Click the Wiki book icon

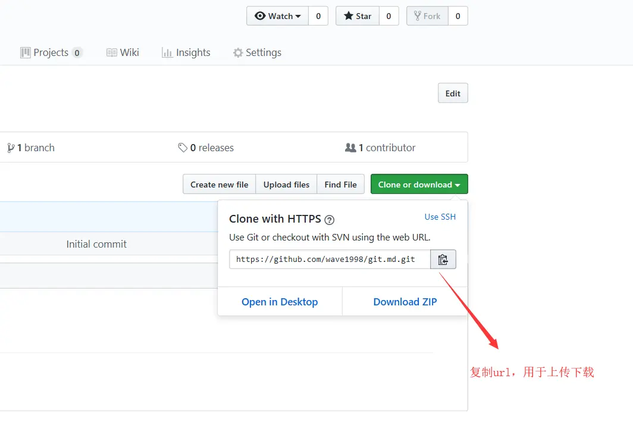tap(111, 52)
